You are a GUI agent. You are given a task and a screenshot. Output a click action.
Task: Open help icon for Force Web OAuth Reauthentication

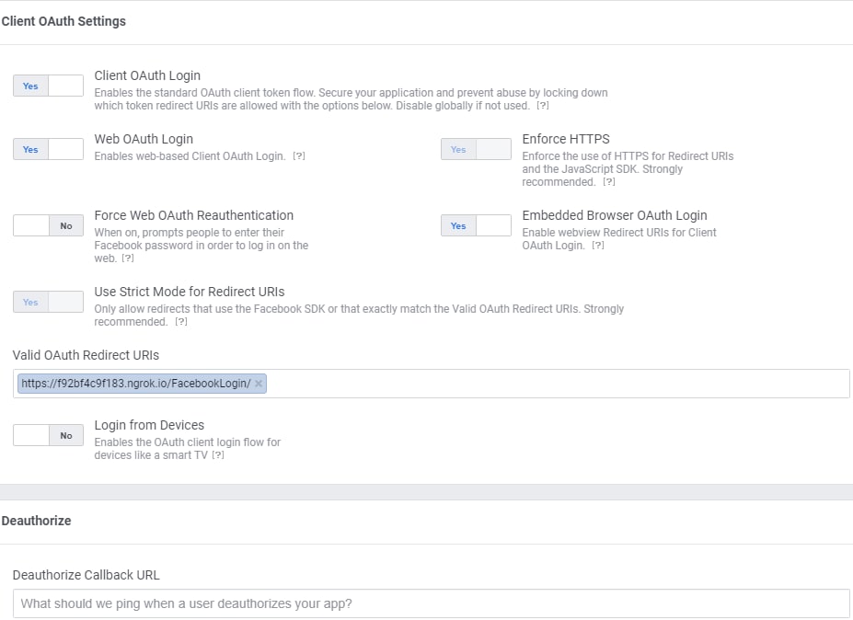click(127, 258)
